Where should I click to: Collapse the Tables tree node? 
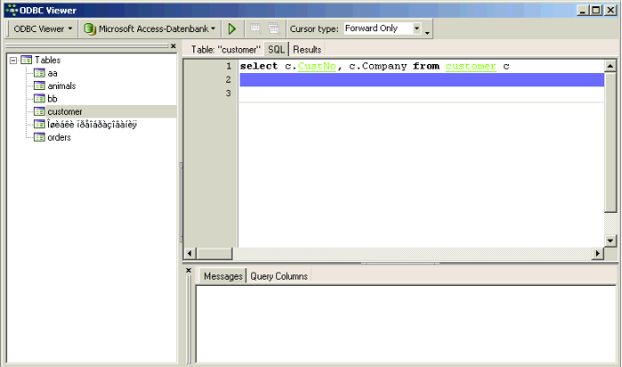coord(13,60)
